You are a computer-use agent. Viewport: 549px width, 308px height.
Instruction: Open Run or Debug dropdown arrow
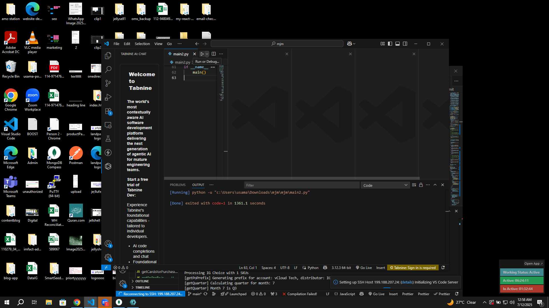(207, 54)
